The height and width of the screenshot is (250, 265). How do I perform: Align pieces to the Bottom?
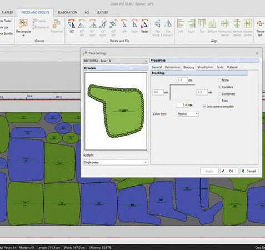point(212,26)
